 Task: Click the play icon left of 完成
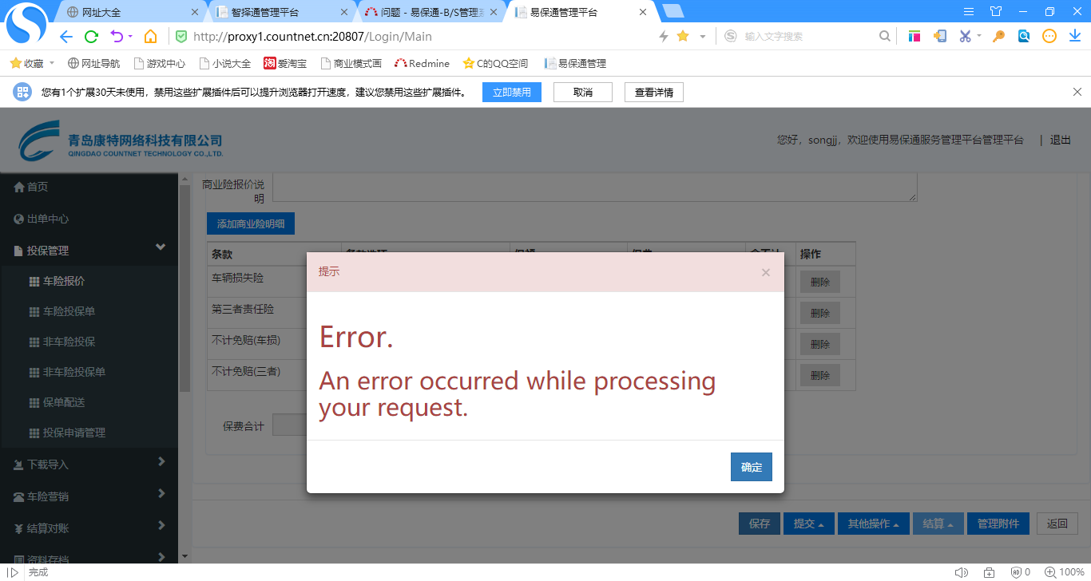(14, 572)
